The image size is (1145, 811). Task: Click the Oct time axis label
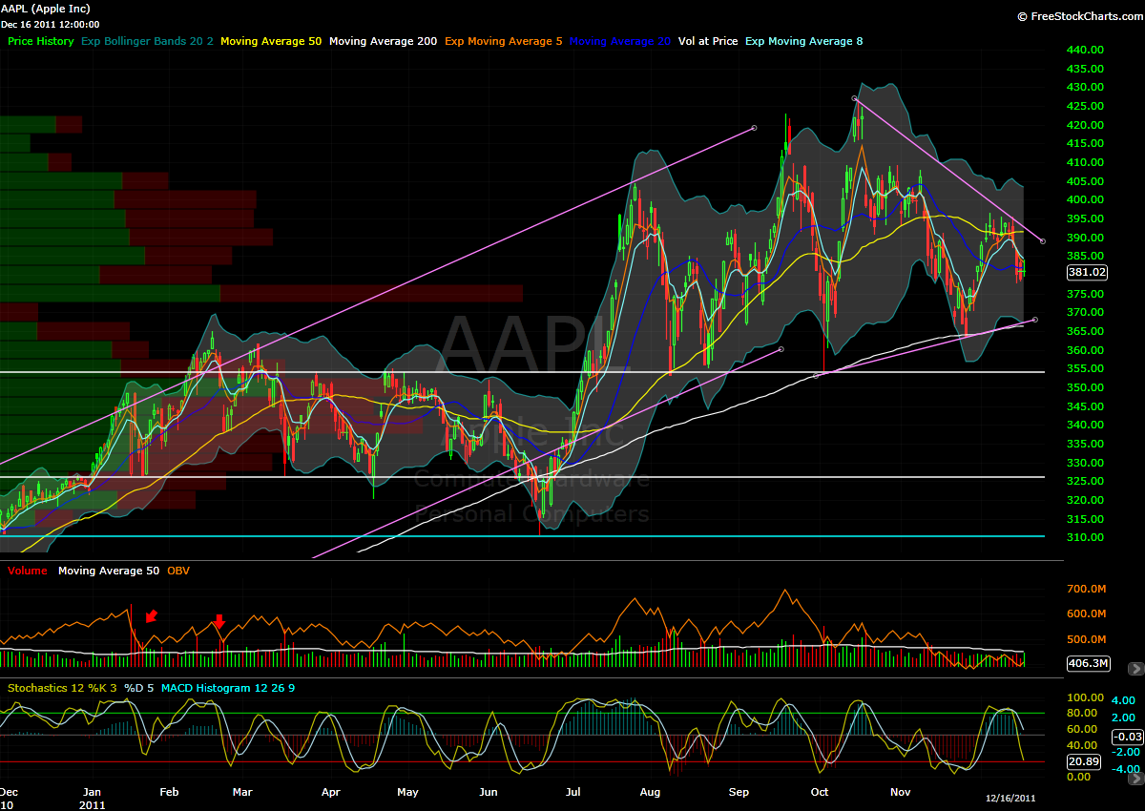[818, 792]
